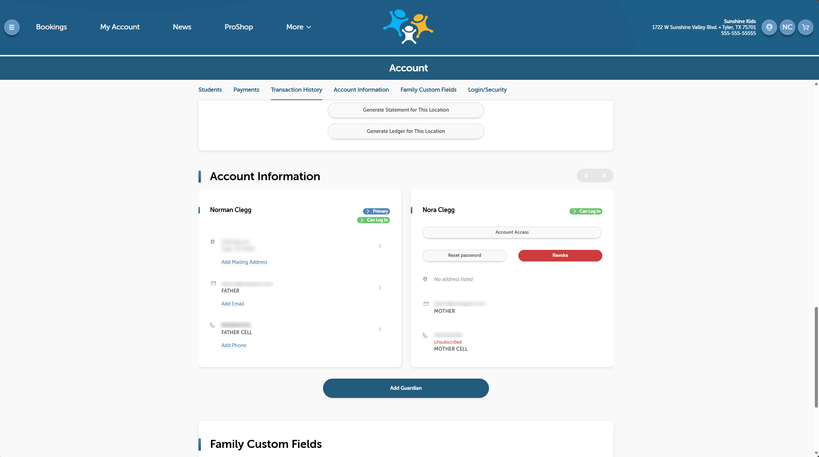
Task: Click Generate Statement for This Location
Action: point(406,110)
